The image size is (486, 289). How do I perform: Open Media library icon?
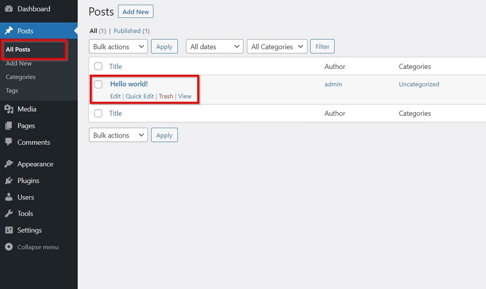[9, 109]
